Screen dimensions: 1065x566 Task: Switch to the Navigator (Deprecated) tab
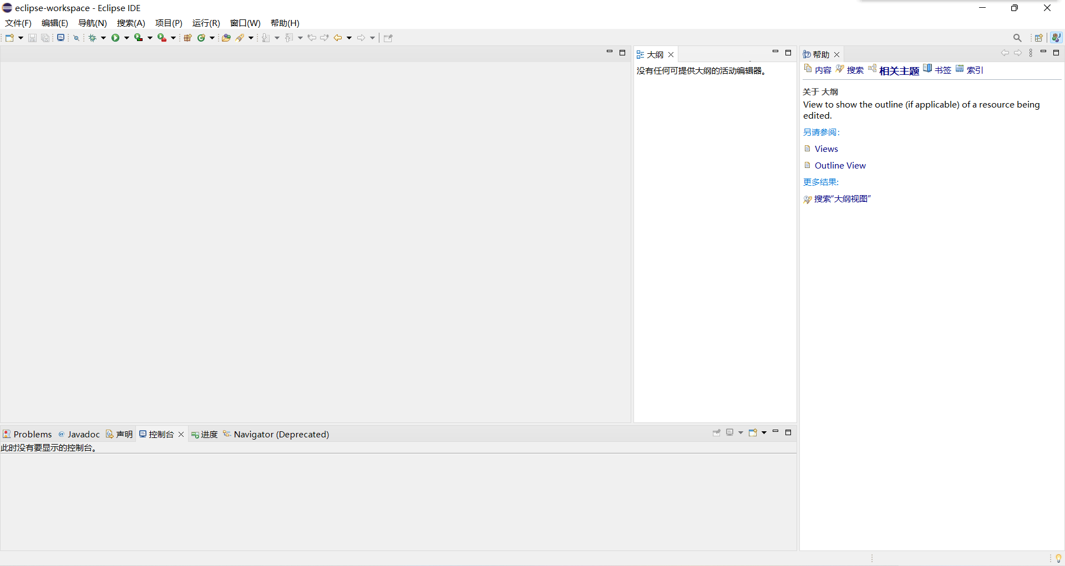point(276,434)
